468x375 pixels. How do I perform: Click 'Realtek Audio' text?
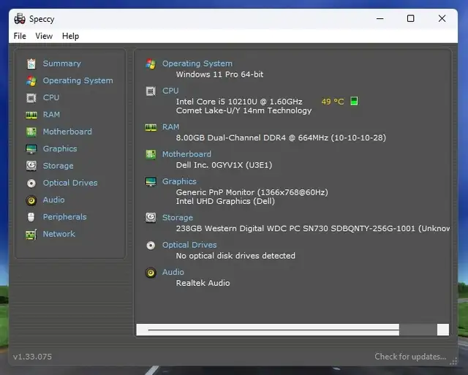(203, 283)
